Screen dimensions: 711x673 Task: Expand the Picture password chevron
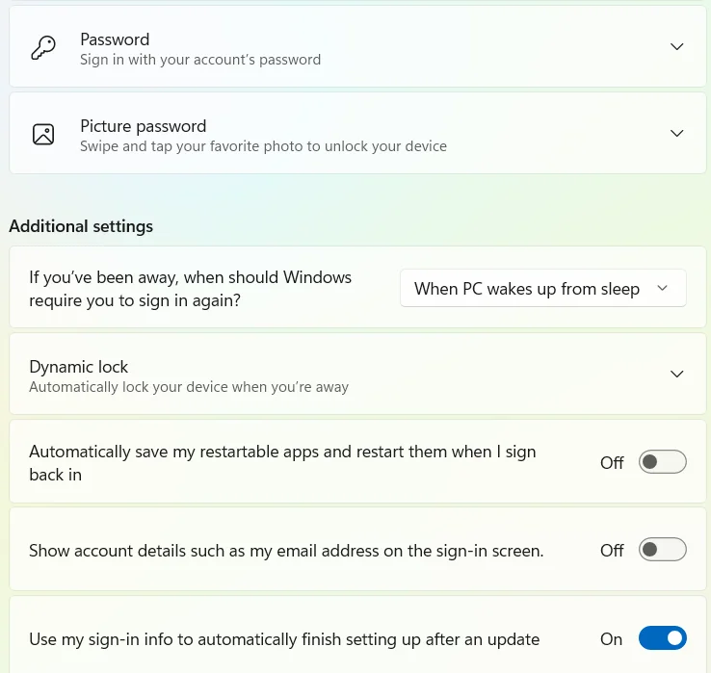click(x=676, y=133)
